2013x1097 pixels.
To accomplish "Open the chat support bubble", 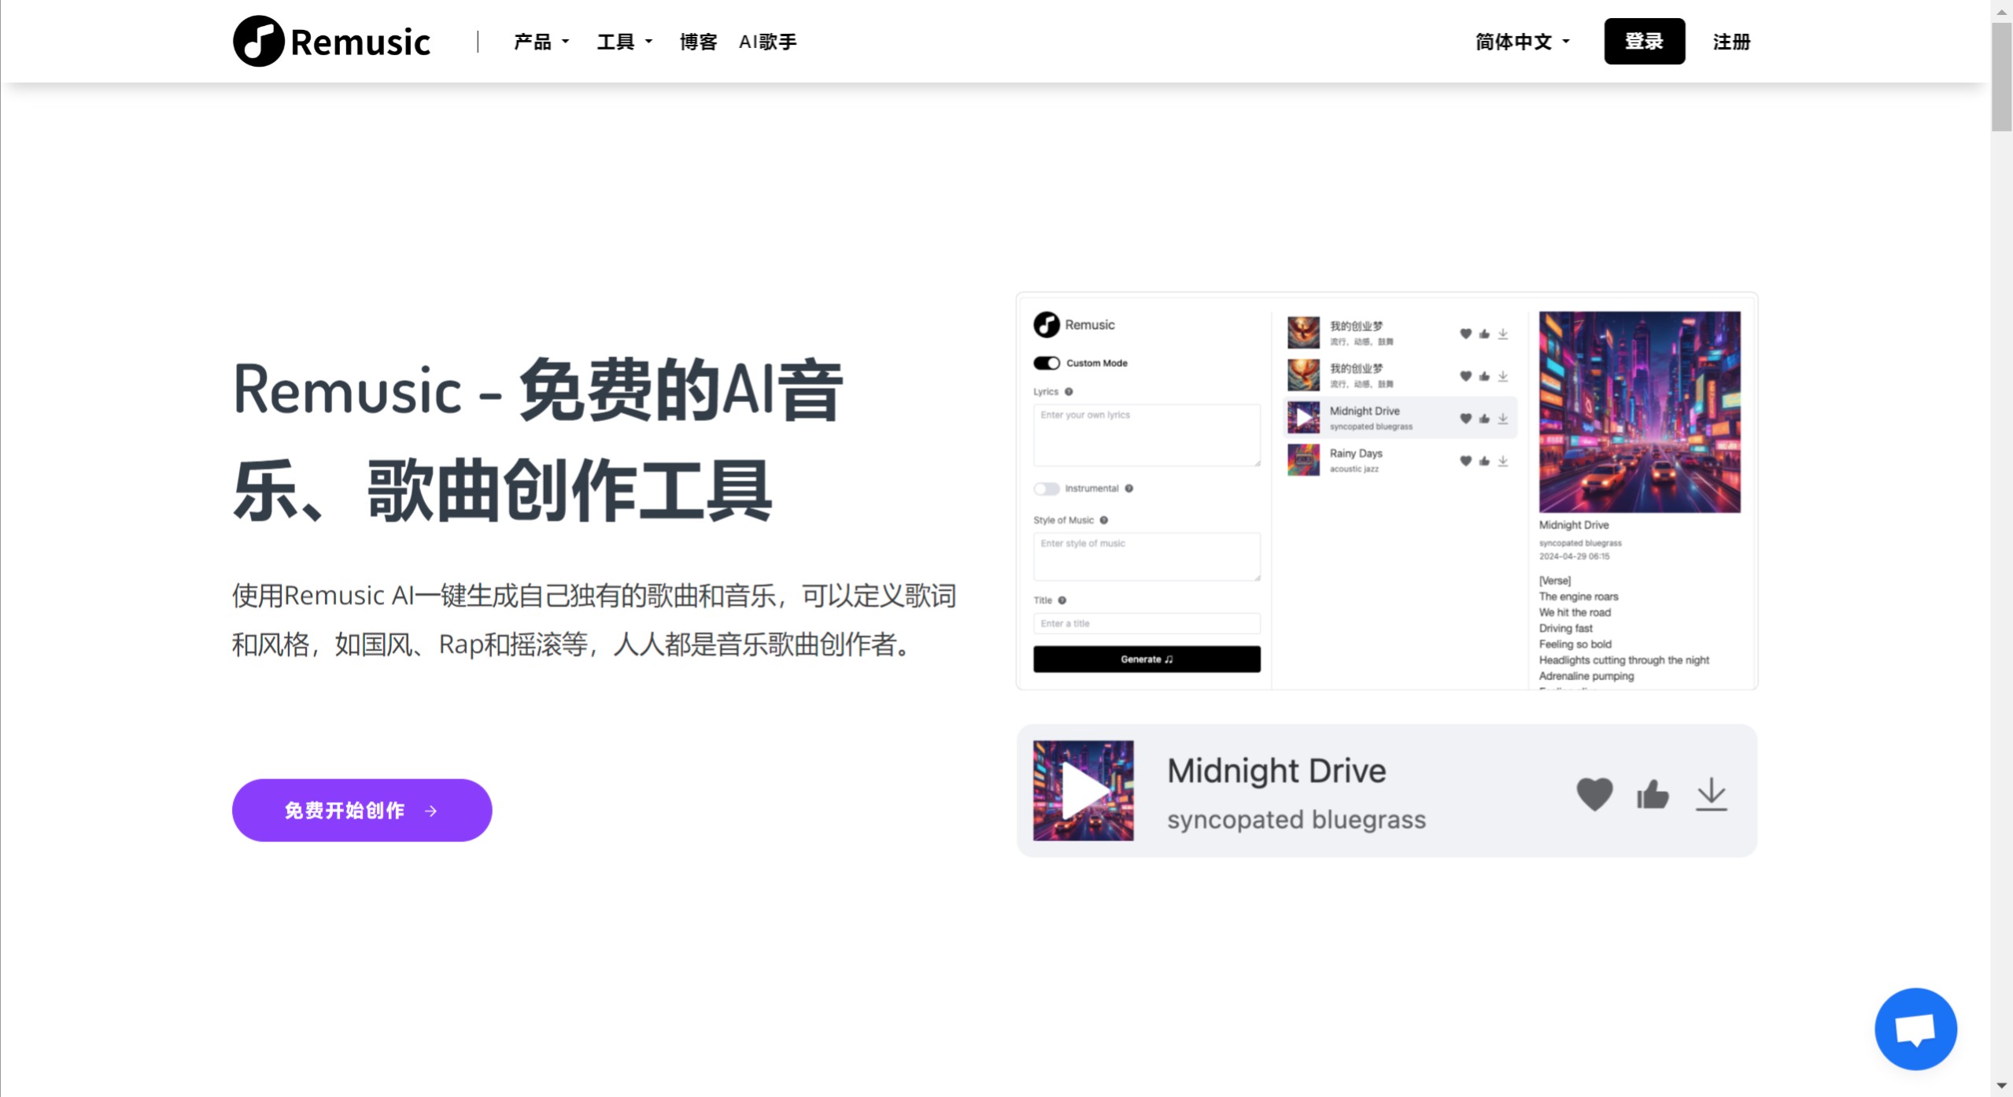I will pyautogui.click(x=1915, y=1028).
